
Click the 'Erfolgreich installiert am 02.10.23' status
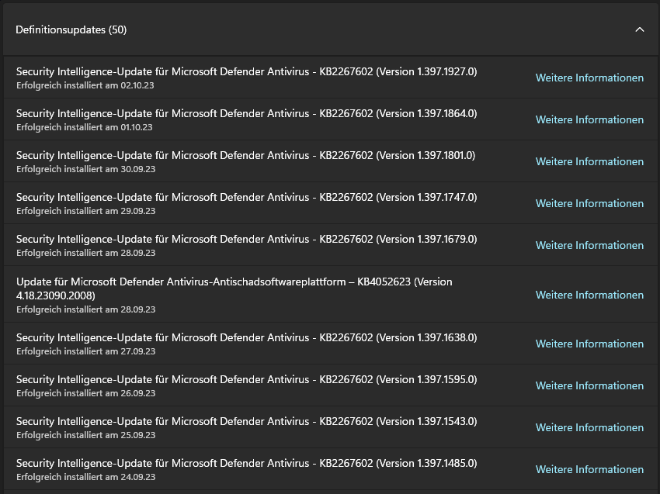pos(85,85)
